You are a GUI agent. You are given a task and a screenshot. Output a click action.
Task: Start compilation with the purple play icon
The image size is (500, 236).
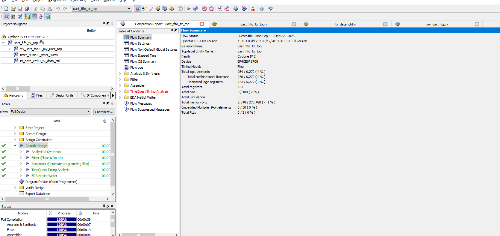click(x=189, y=9)
